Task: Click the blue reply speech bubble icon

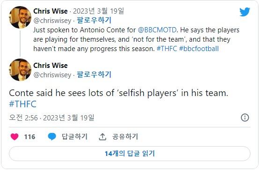Action: point(52,137)
